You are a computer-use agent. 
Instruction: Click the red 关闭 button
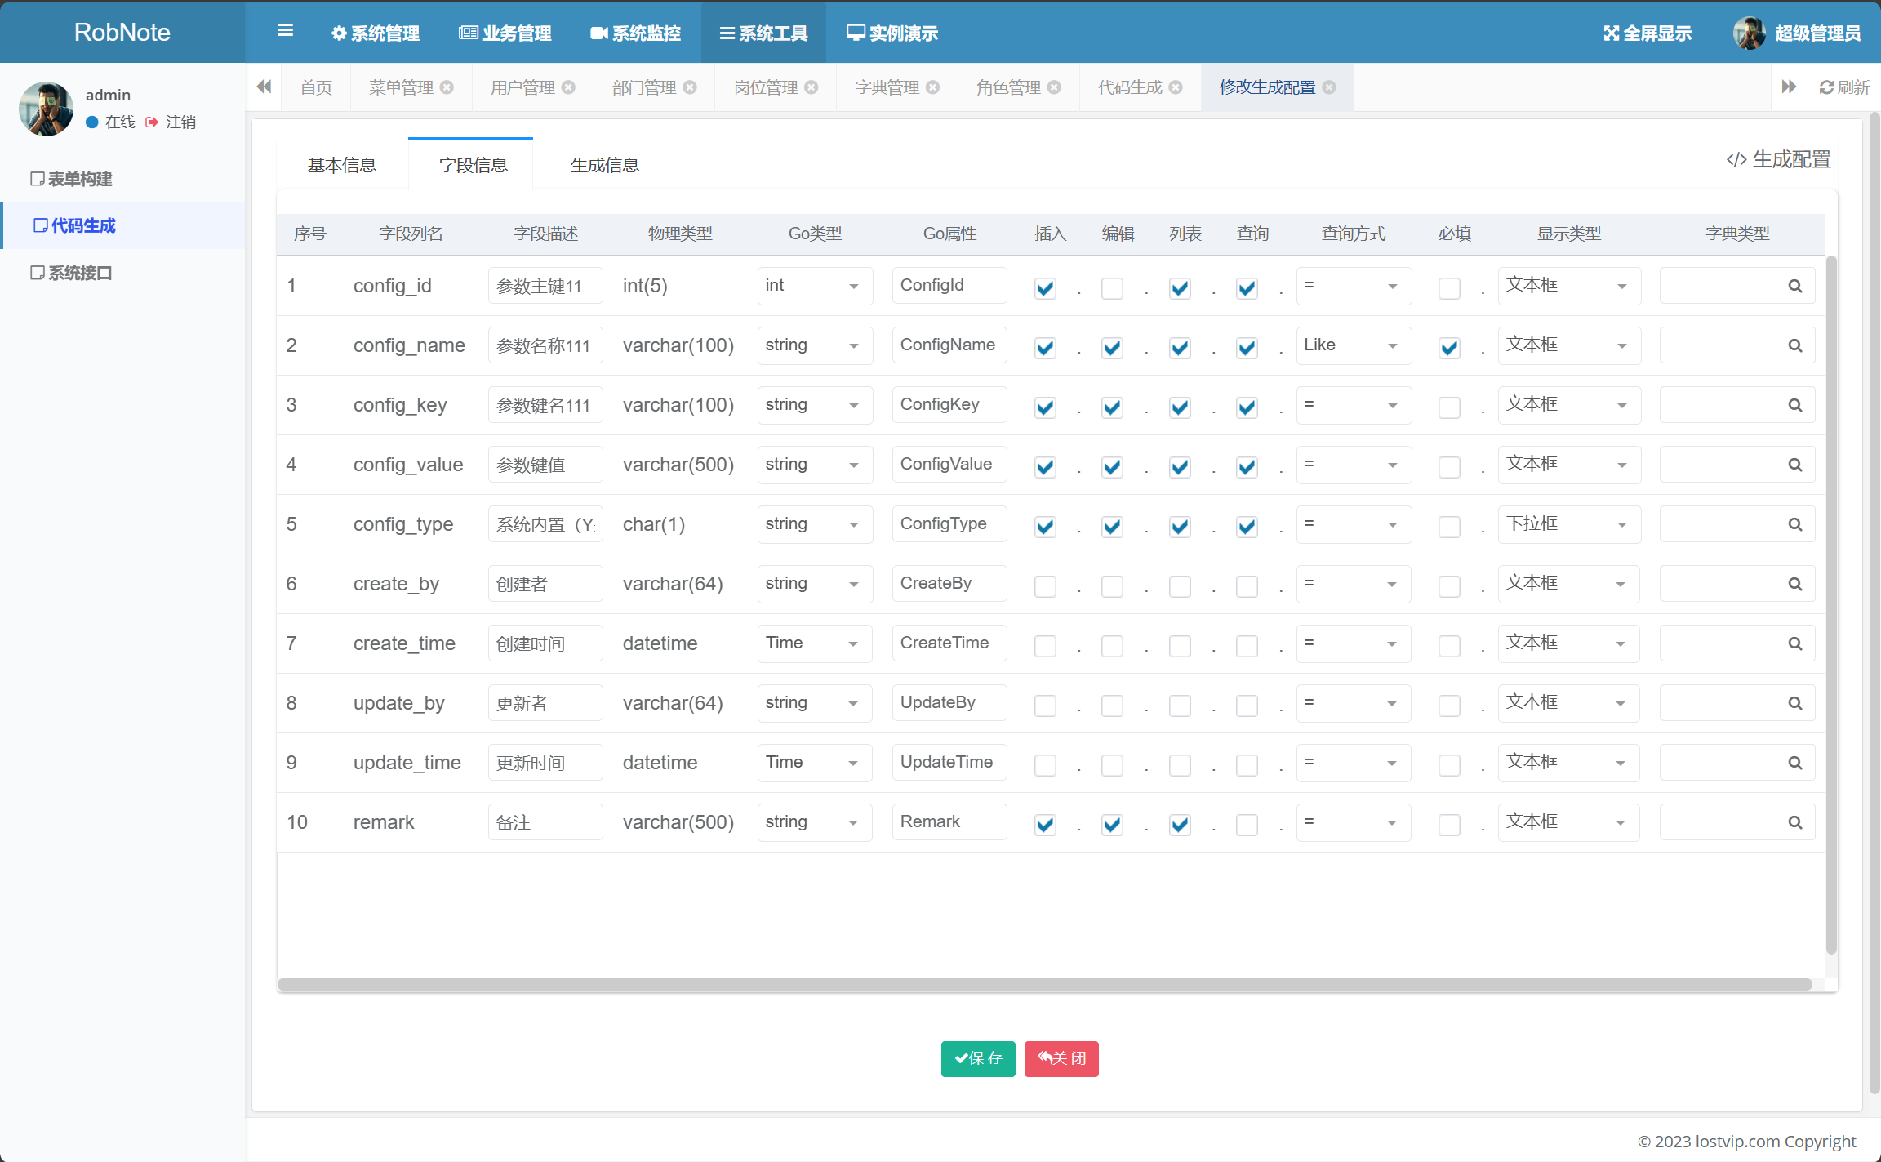click(1061, 1058)
